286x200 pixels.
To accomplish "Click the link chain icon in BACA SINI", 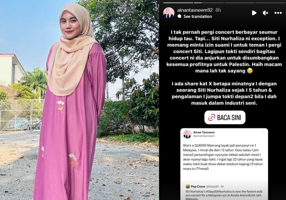I will (212, 118).
